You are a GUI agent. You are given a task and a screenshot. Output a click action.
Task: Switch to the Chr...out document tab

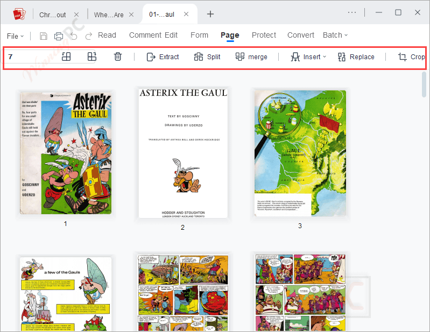click(x=52, y=15)
